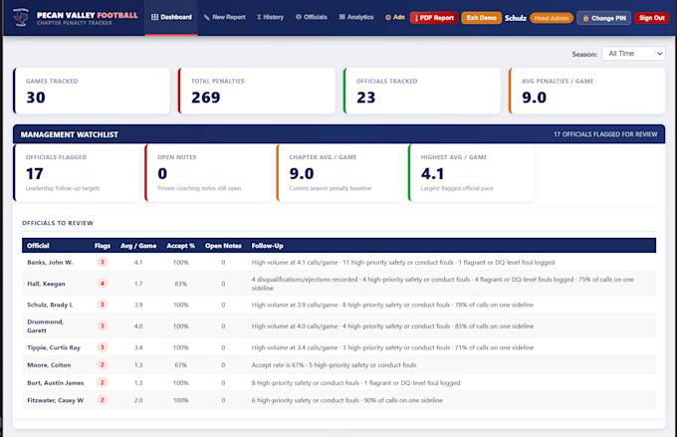Click the 83% accept rate for Hall, Keegan
The width and height of the screenshot is (677, 437).
180,284
